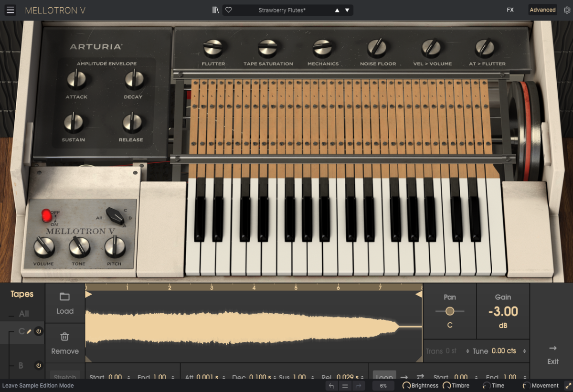The width and height of the screenshot is (573, 392).
Task: Select tape C in the Tapes list
Action: [x=22, y=331]
